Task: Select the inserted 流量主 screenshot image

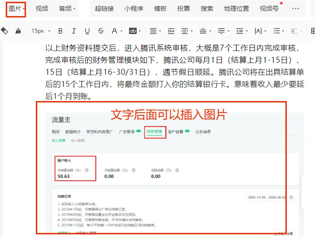Action: tap(174, 174)
